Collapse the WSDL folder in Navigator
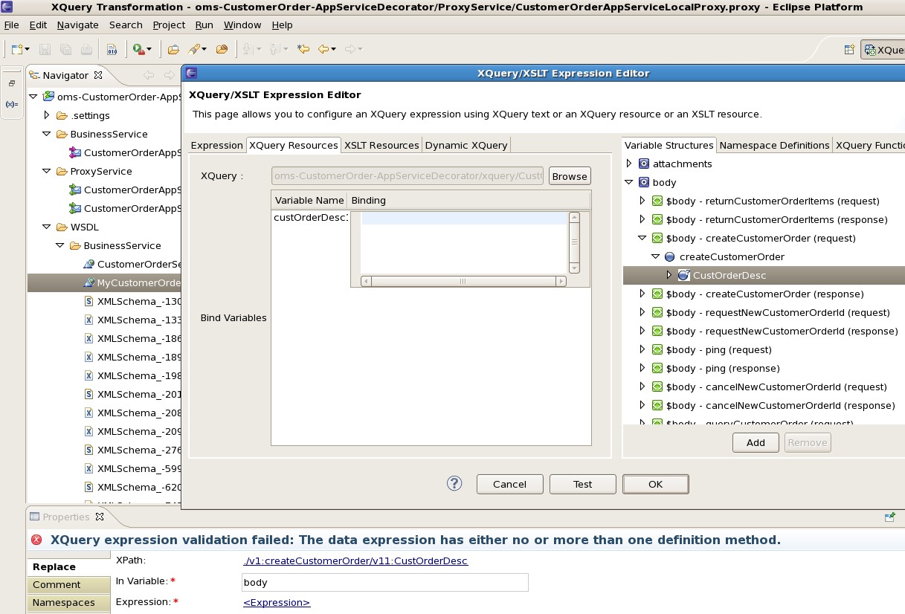905x614 pixels. coord(46,227)
